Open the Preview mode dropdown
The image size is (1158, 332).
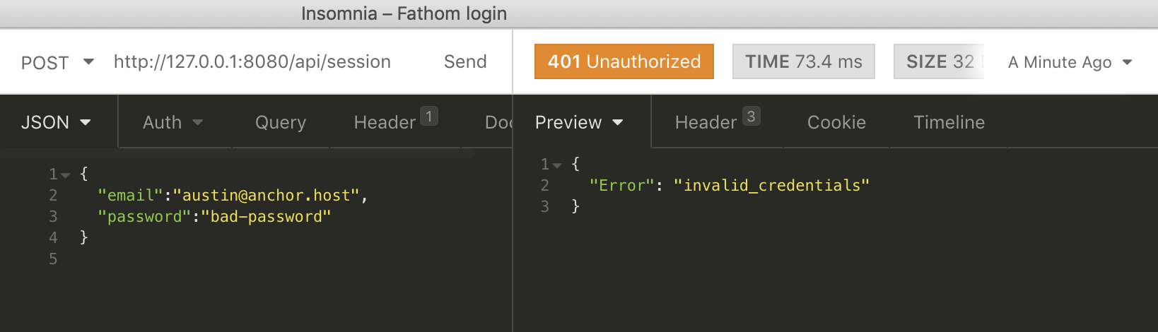click(579, 122)
